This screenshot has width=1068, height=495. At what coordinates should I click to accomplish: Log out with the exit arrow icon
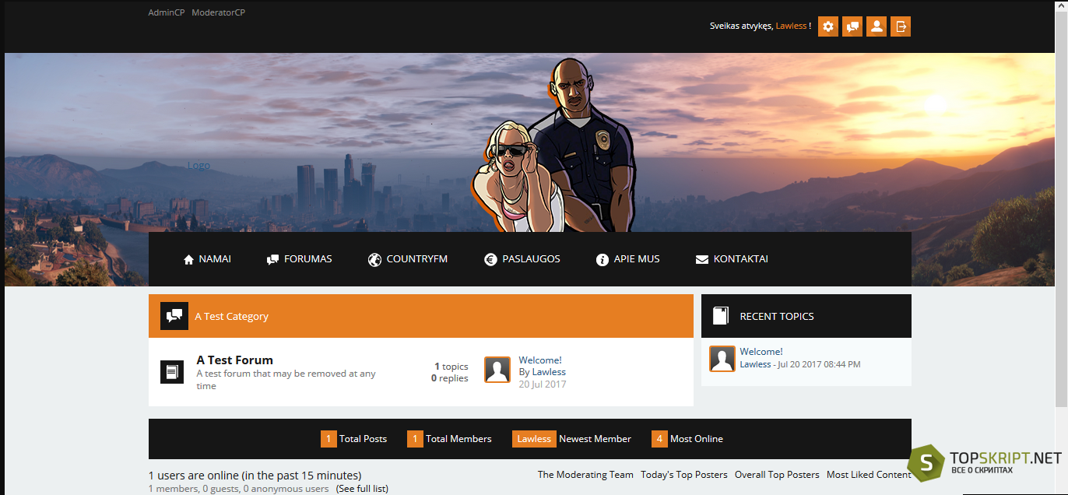901,26
